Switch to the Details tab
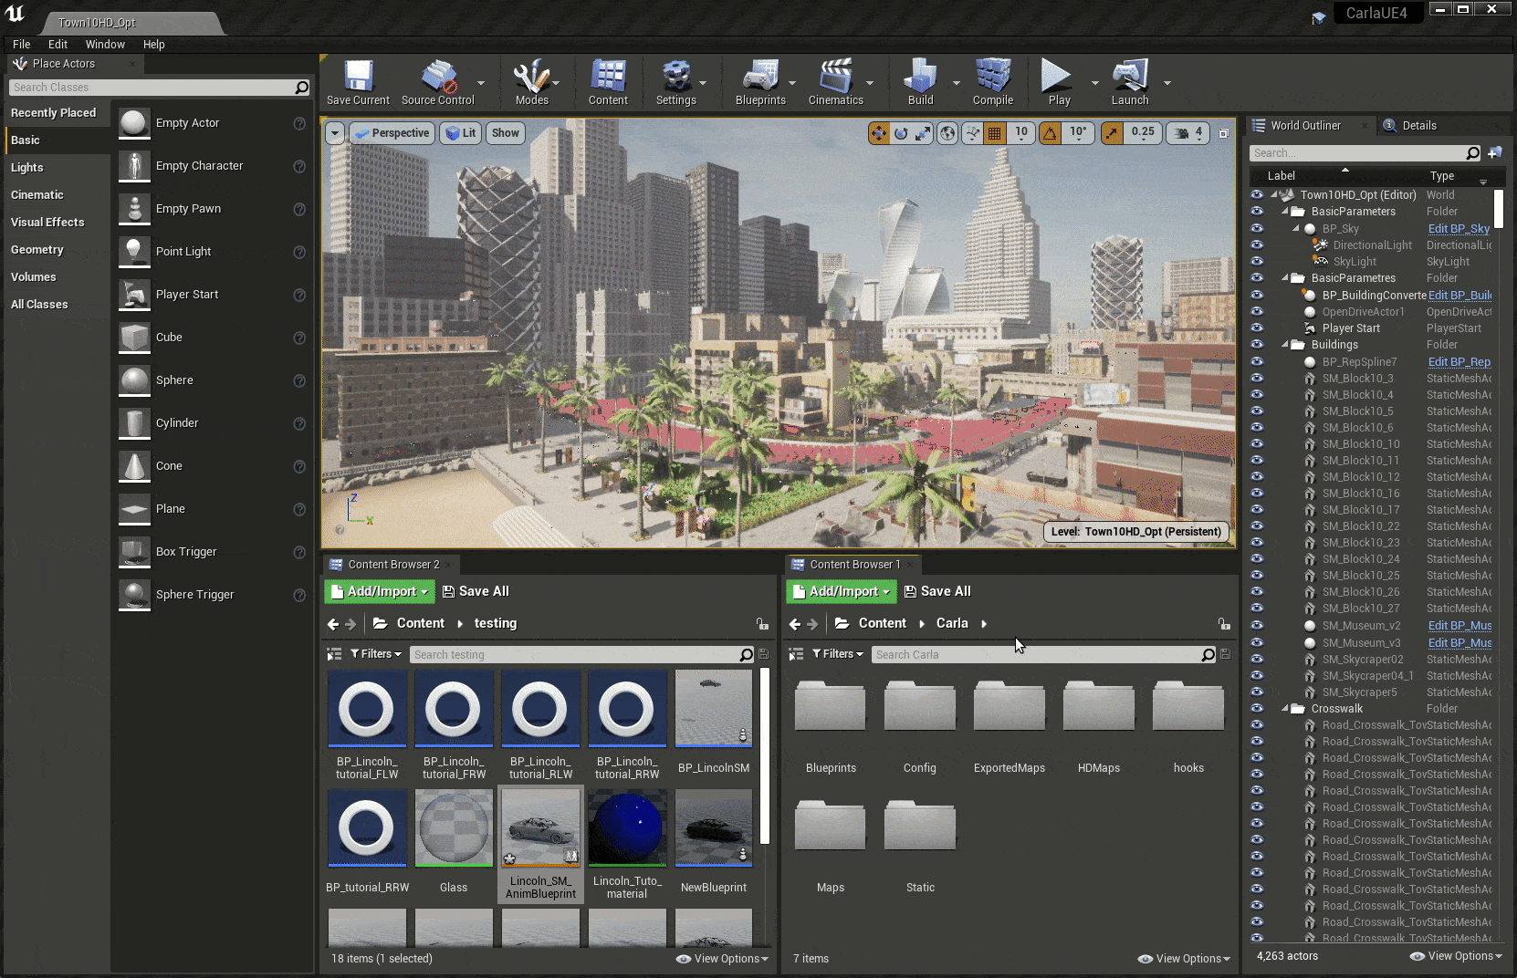The width and height of the screenshot is (1517, 978). 1418,126
